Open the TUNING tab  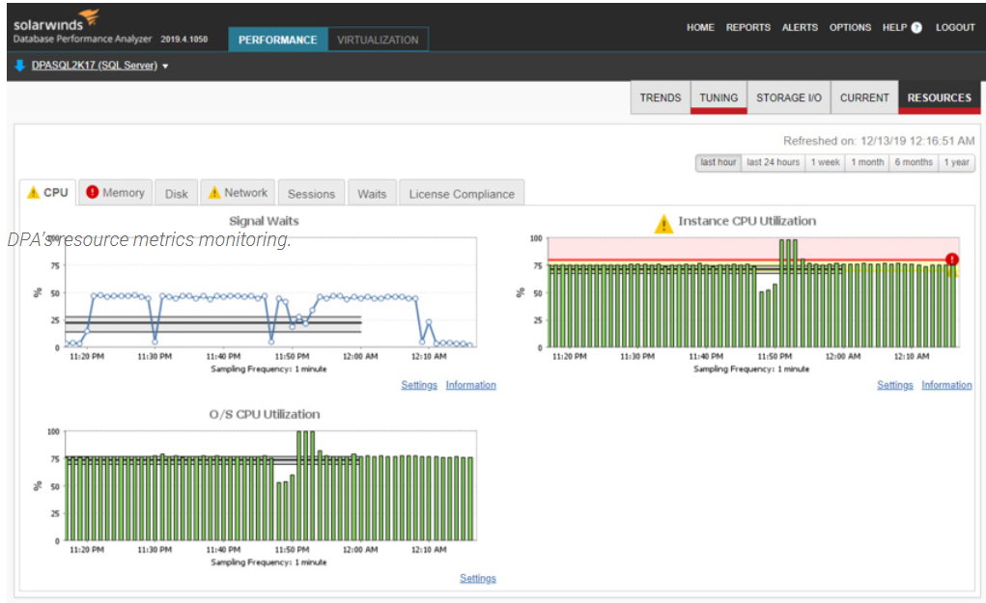point(718,97)
